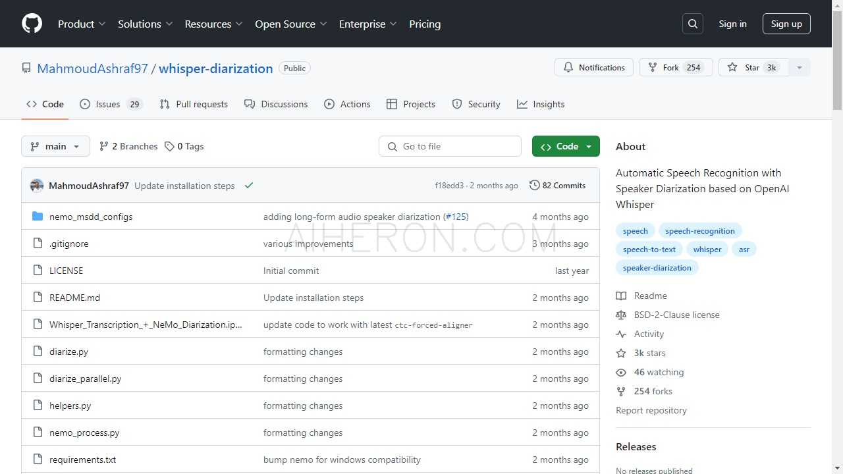
Task: Click the GitHub Octocat logo
Action: (x=32, y=24)
